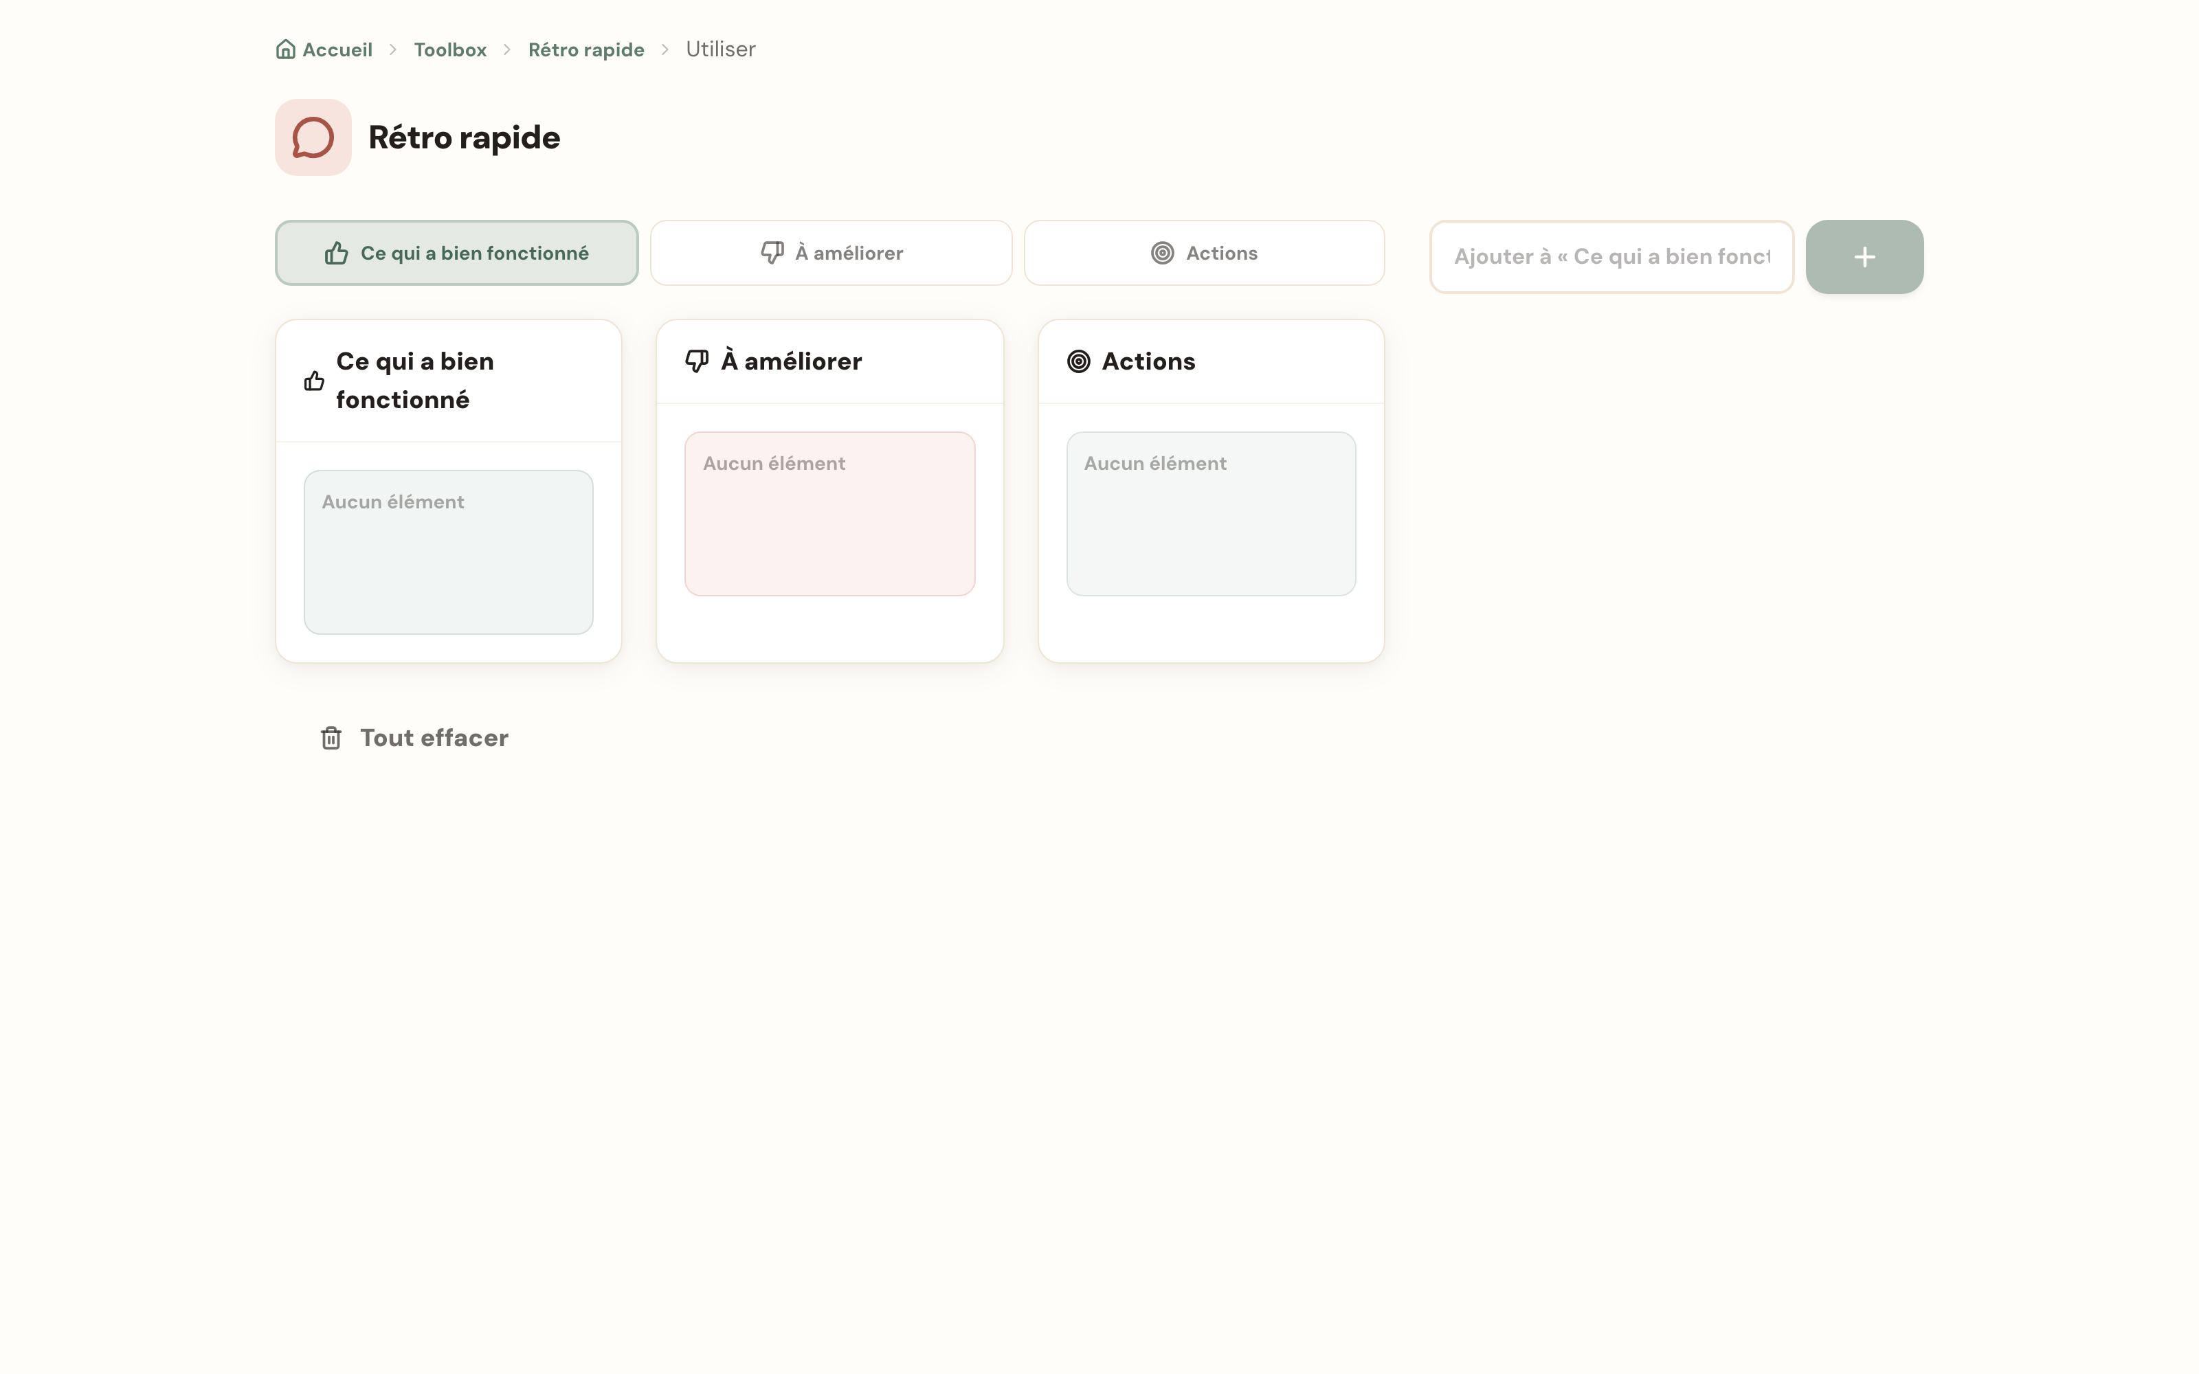Image resolution: width=2199 pixels, height=1374 pixels.
Task: Click the À améliorer column heading
Action: pyautogui.click(x=792, y=361)
